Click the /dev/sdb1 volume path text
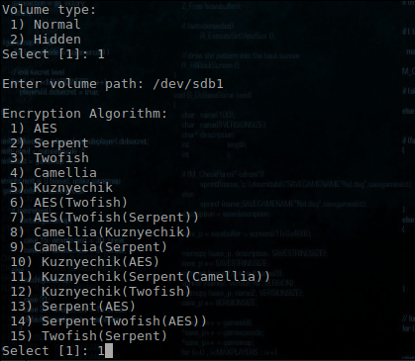The height and width of the screenshot is (361, 415). (188, 84)
